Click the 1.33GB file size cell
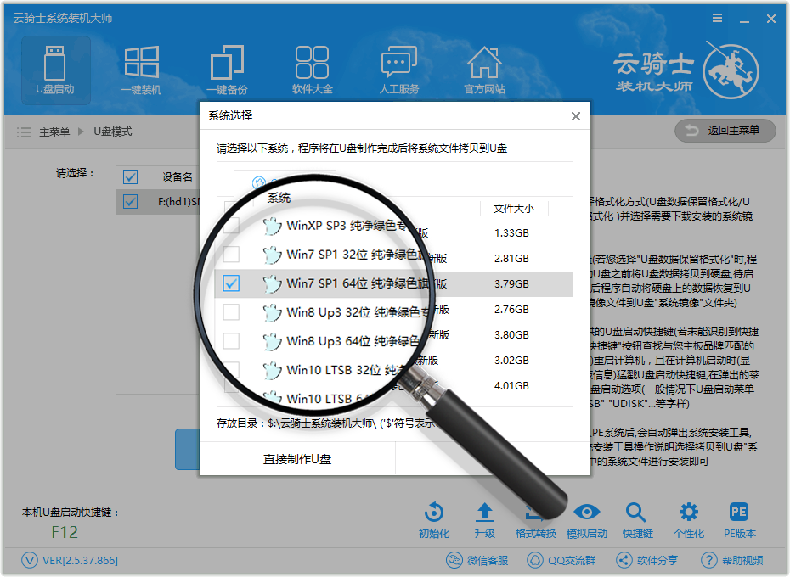Image resolution: width=790 pixels, height=577 pixels. (511, 233)
